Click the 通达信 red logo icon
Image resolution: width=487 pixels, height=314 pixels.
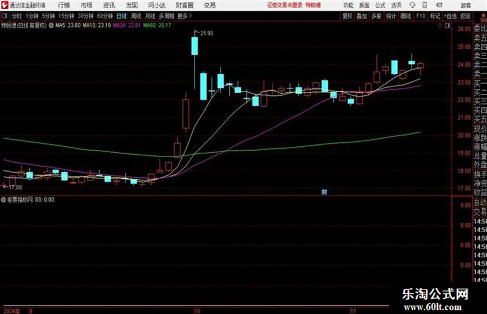(5, 5)
